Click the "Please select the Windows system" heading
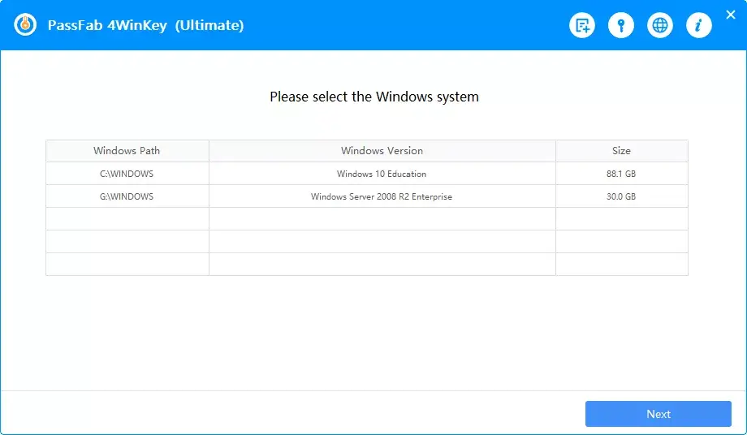747x435 pixels. pyautogui.click(x=374, y=97)
